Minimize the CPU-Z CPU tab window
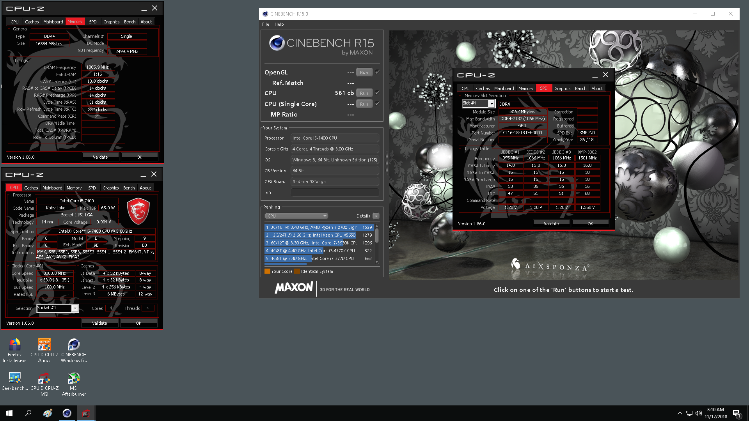This screenshot has height=421, width=749. [143, 175]
